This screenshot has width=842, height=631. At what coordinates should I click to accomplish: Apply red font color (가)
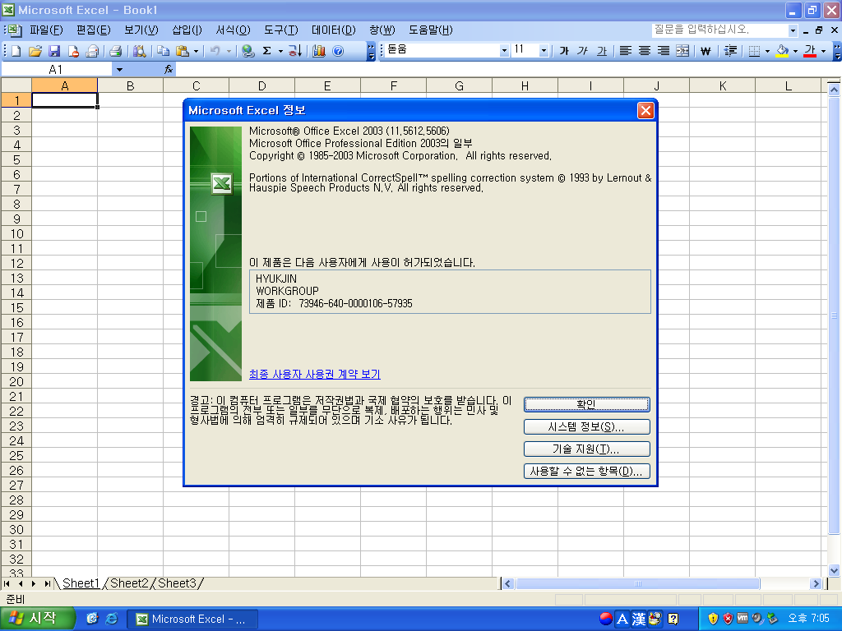[x=810, y=51]
